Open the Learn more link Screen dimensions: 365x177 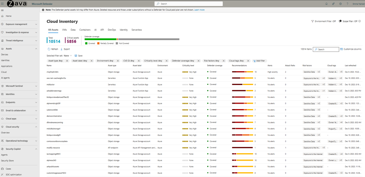(199, 10)
